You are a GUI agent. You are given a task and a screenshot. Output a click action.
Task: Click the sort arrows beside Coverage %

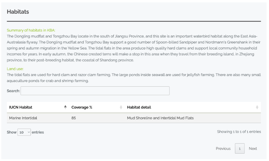coord(121,107)
